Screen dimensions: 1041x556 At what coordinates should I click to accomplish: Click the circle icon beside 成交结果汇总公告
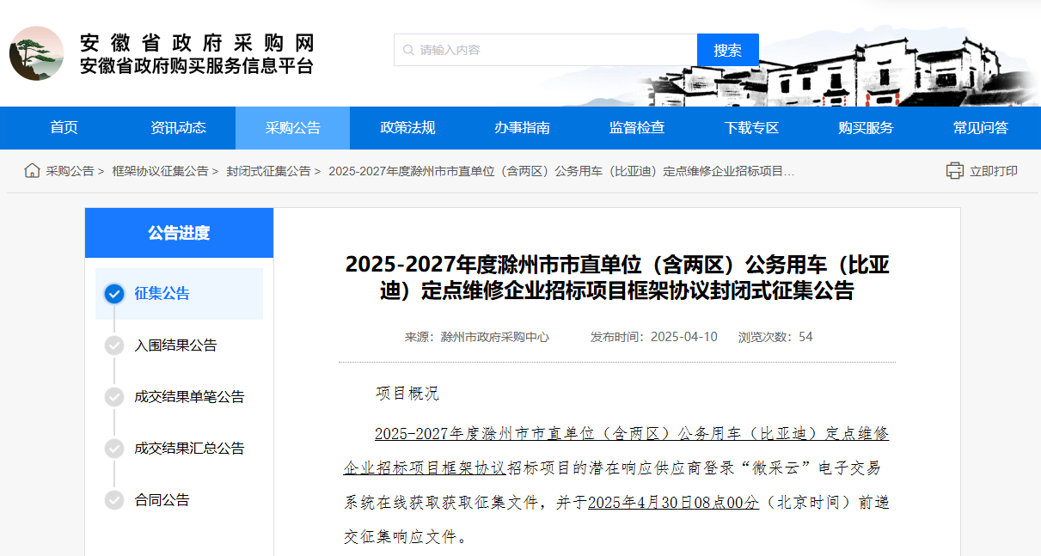114,449
